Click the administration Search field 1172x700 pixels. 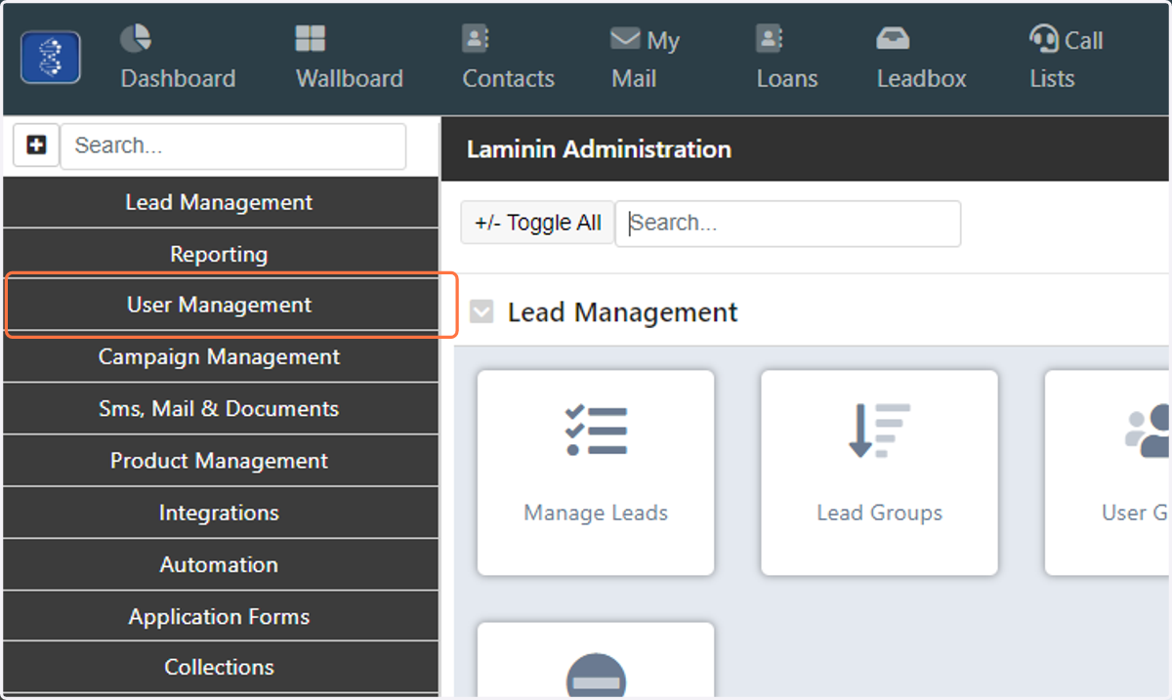(x=788, y=224)
